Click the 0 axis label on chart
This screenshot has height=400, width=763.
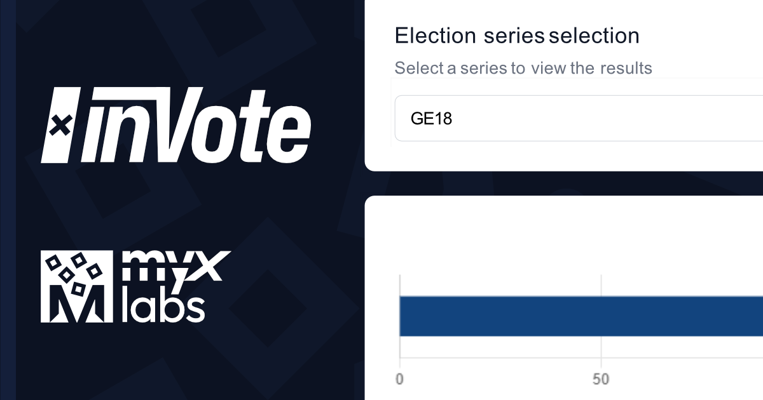point(399,379)
